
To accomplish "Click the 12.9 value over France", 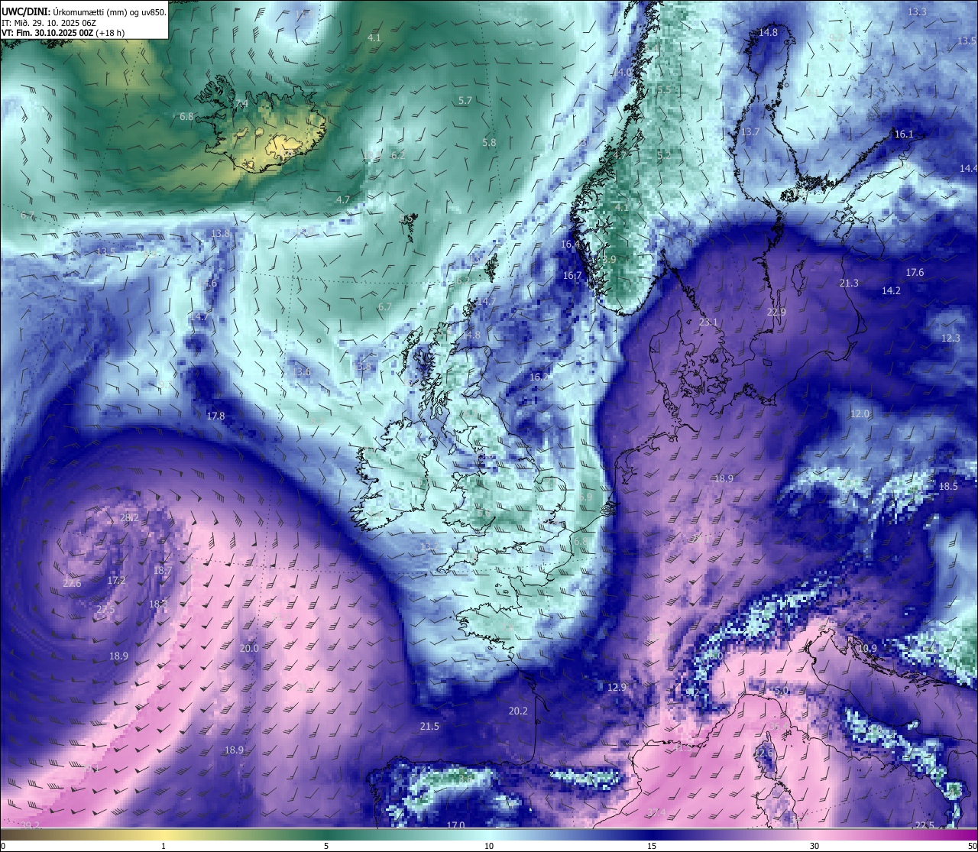I will [617, 688].
